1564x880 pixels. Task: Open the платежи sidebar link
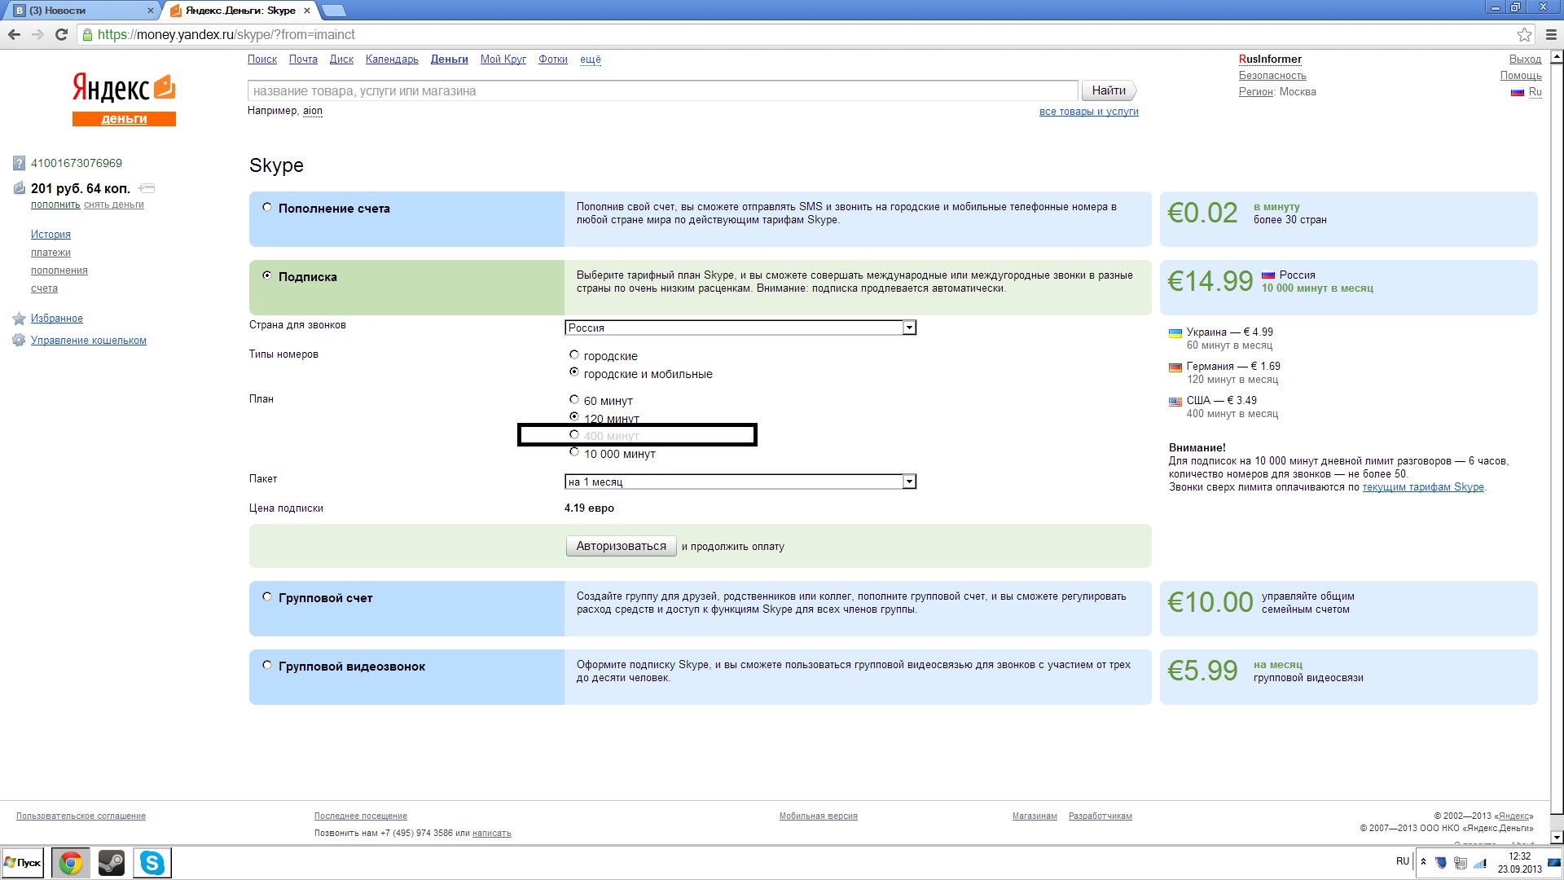pyautogui.click(x=51, y=253)
